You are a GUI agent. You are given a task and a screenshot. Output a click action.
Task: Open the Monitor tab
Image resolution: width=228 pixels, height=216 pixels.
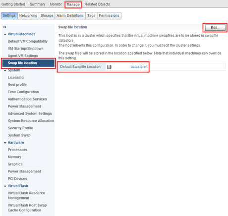pos(56,4)
